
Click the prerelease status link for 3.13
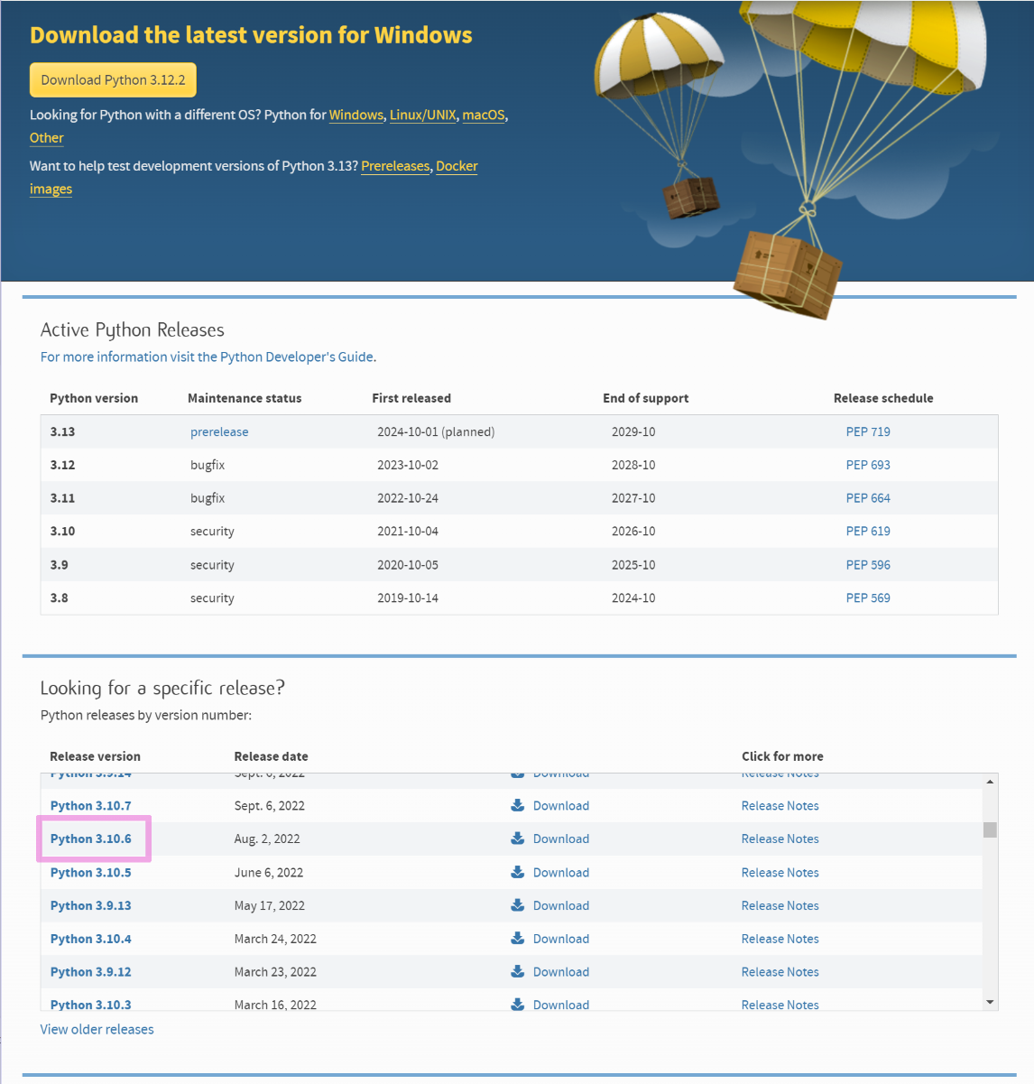click(x=219, y=431)
